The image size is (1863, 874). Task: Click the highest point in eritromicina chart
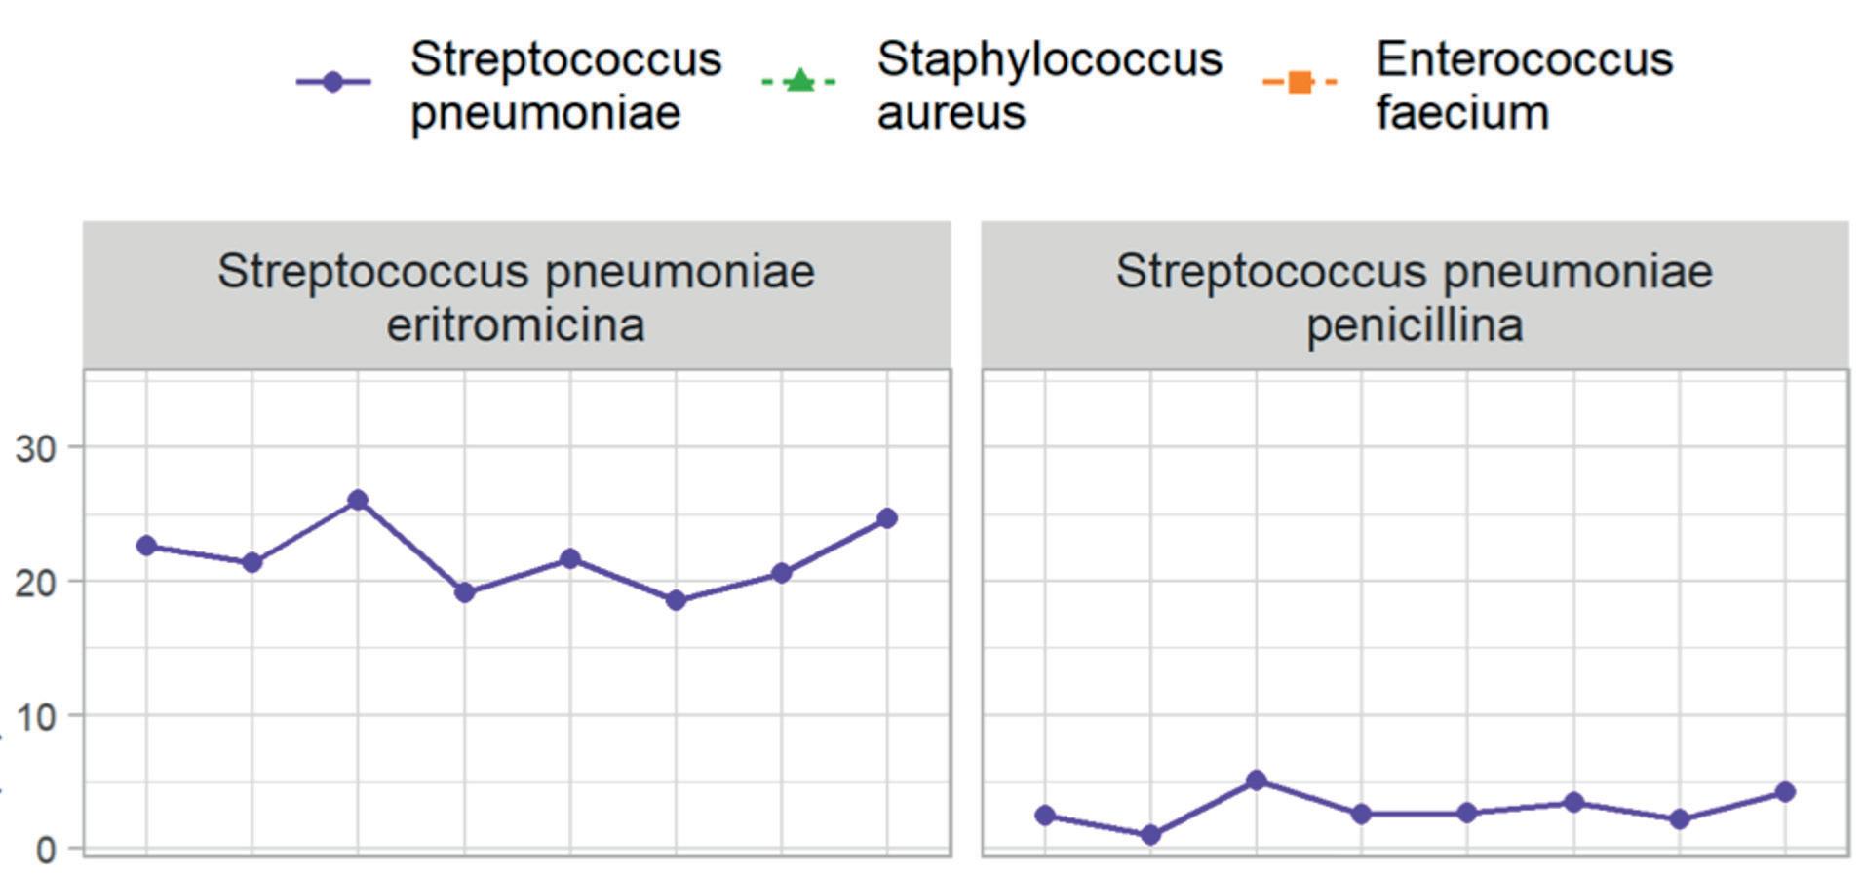(358, 500)
